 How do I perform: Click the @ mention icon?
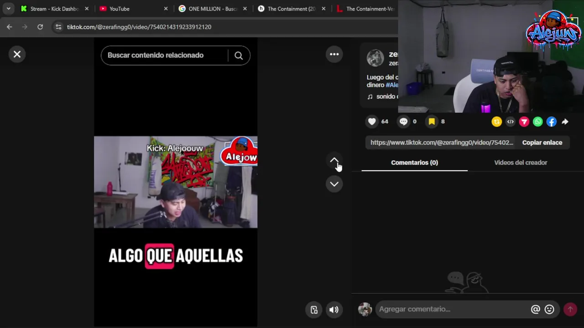click(536, 309)
